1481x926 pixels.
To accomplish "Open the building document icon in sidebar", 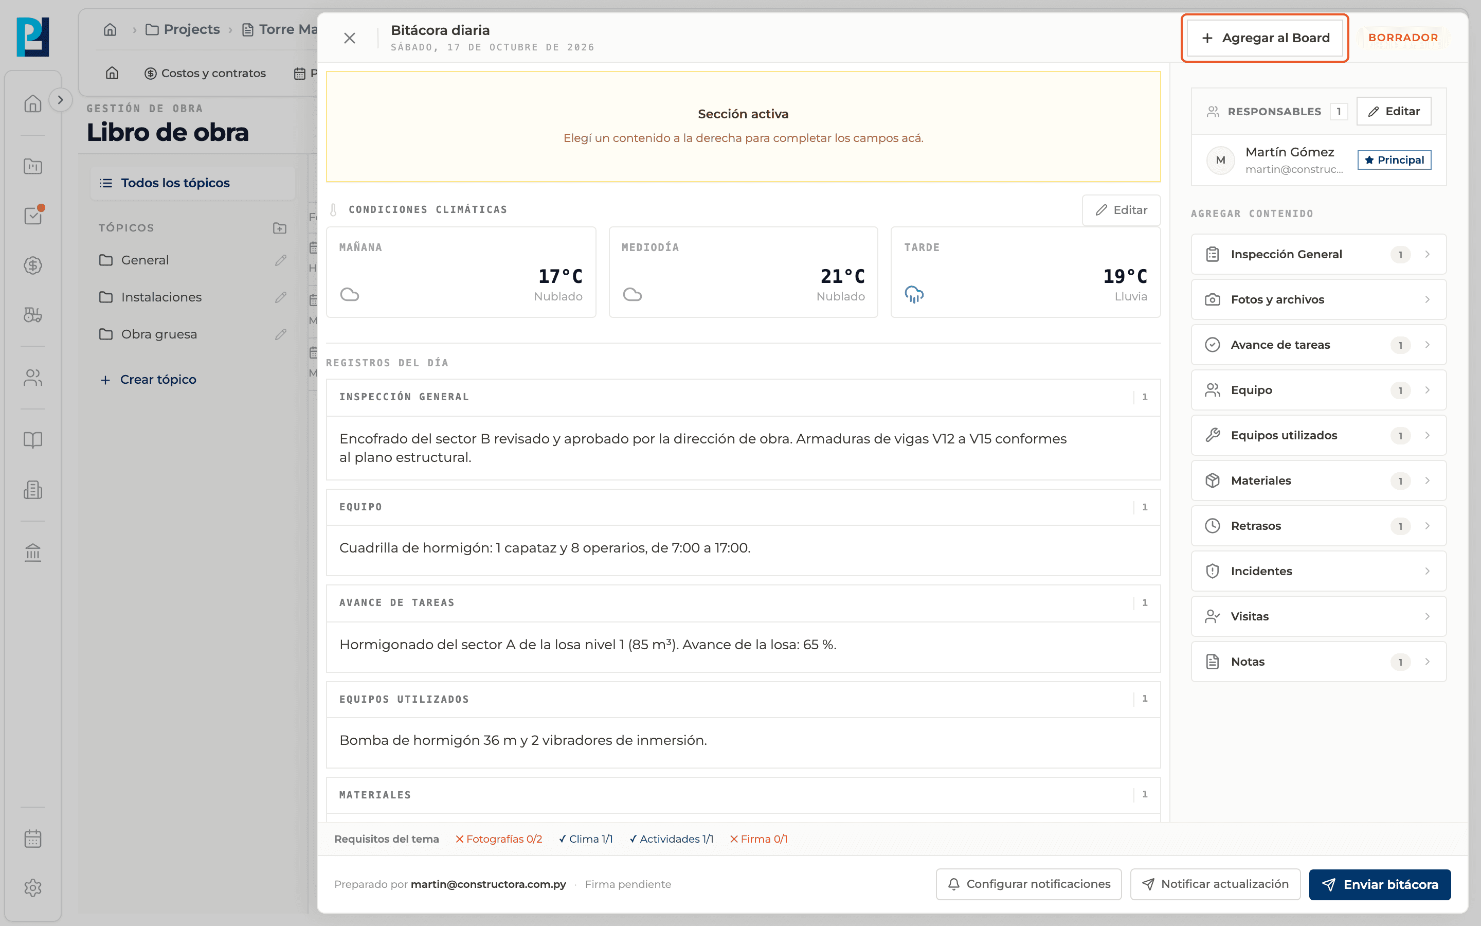I will click(32, 490).
